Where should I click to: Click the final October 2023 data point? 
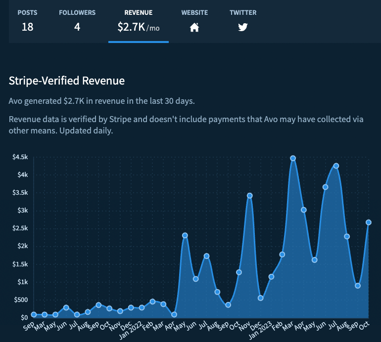click(369, 222)
